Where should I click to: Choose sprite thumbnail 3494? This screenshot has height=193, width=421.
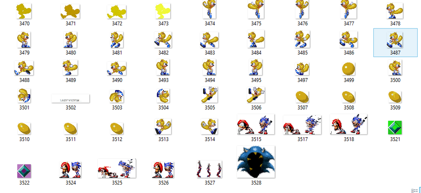pos(210,67)
